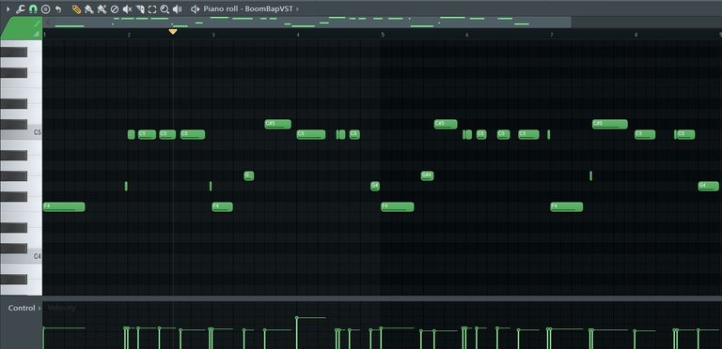Click the undo arrow button
Image resolution: width=722 pixels, height=349 pixels.
click(58, 8)
